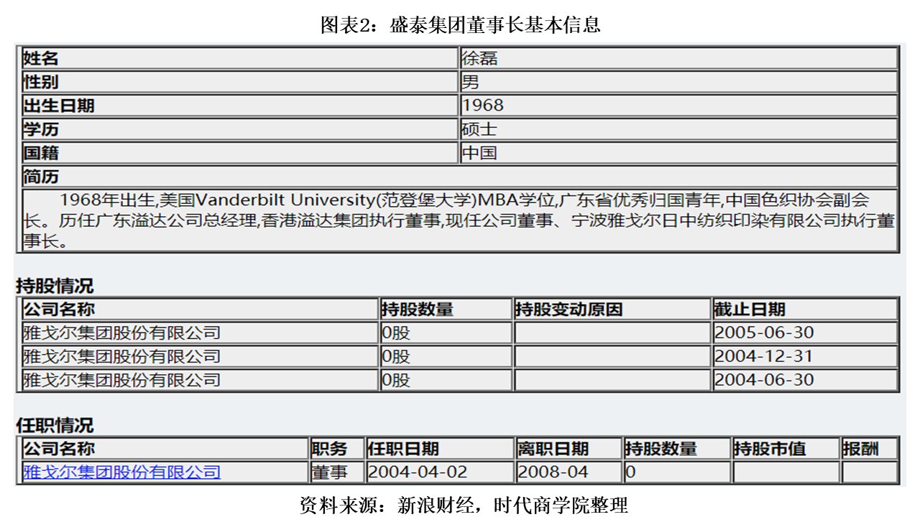Select the appointment date 2004-04-02
This screenshot has width=920, height=517.
tap(418, 472)
